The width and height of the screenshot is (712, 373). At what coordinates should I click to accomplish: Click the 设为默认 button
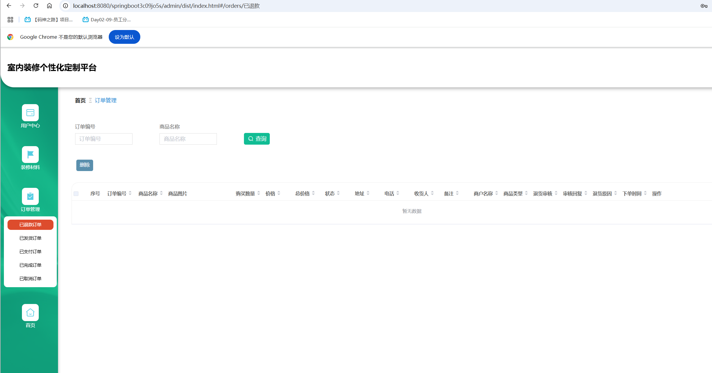124,37
